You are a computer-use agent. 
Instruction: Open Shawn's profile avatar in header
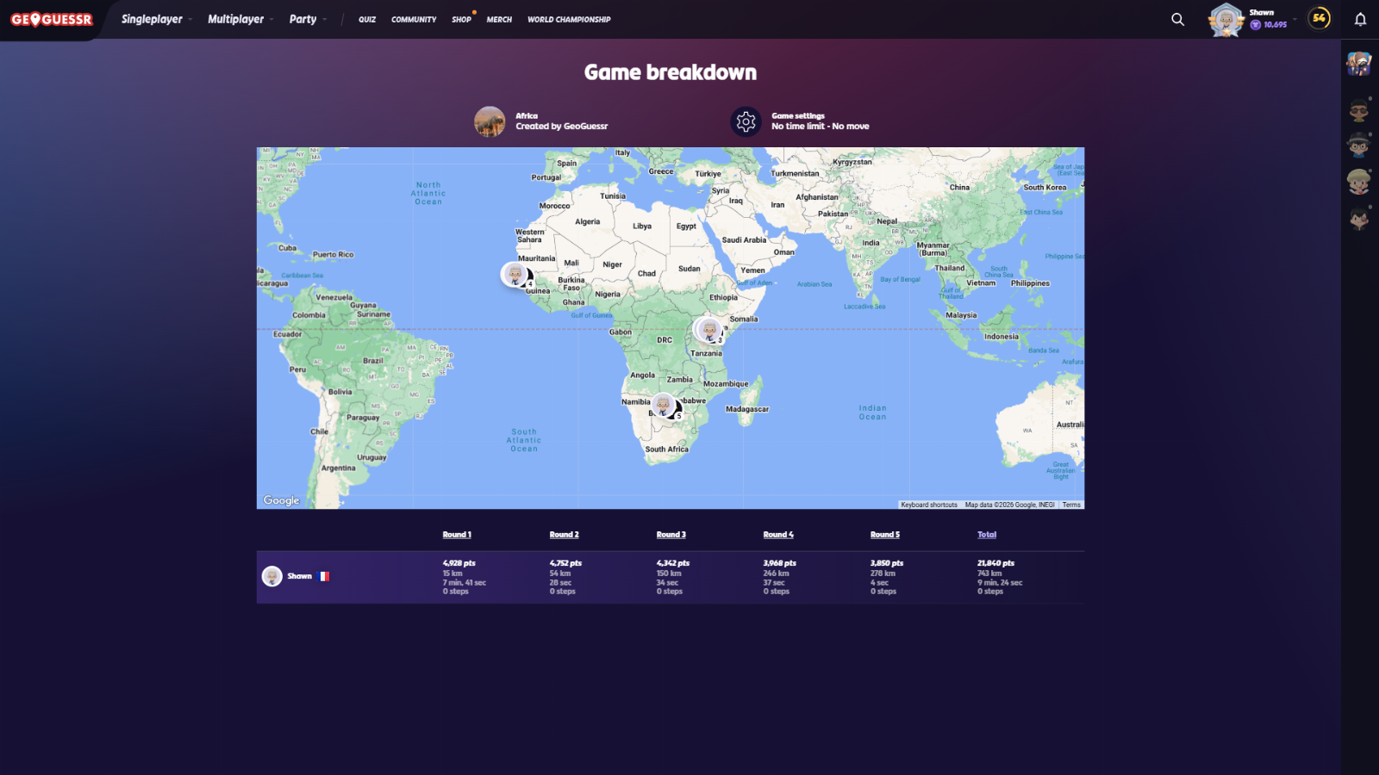1226,19
